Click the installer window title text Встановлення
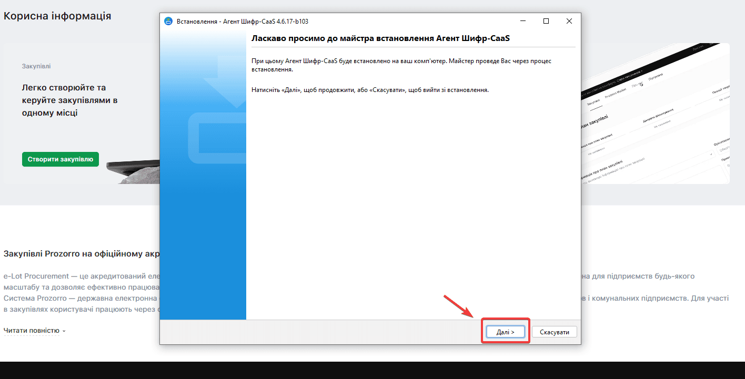 [243, 21]
